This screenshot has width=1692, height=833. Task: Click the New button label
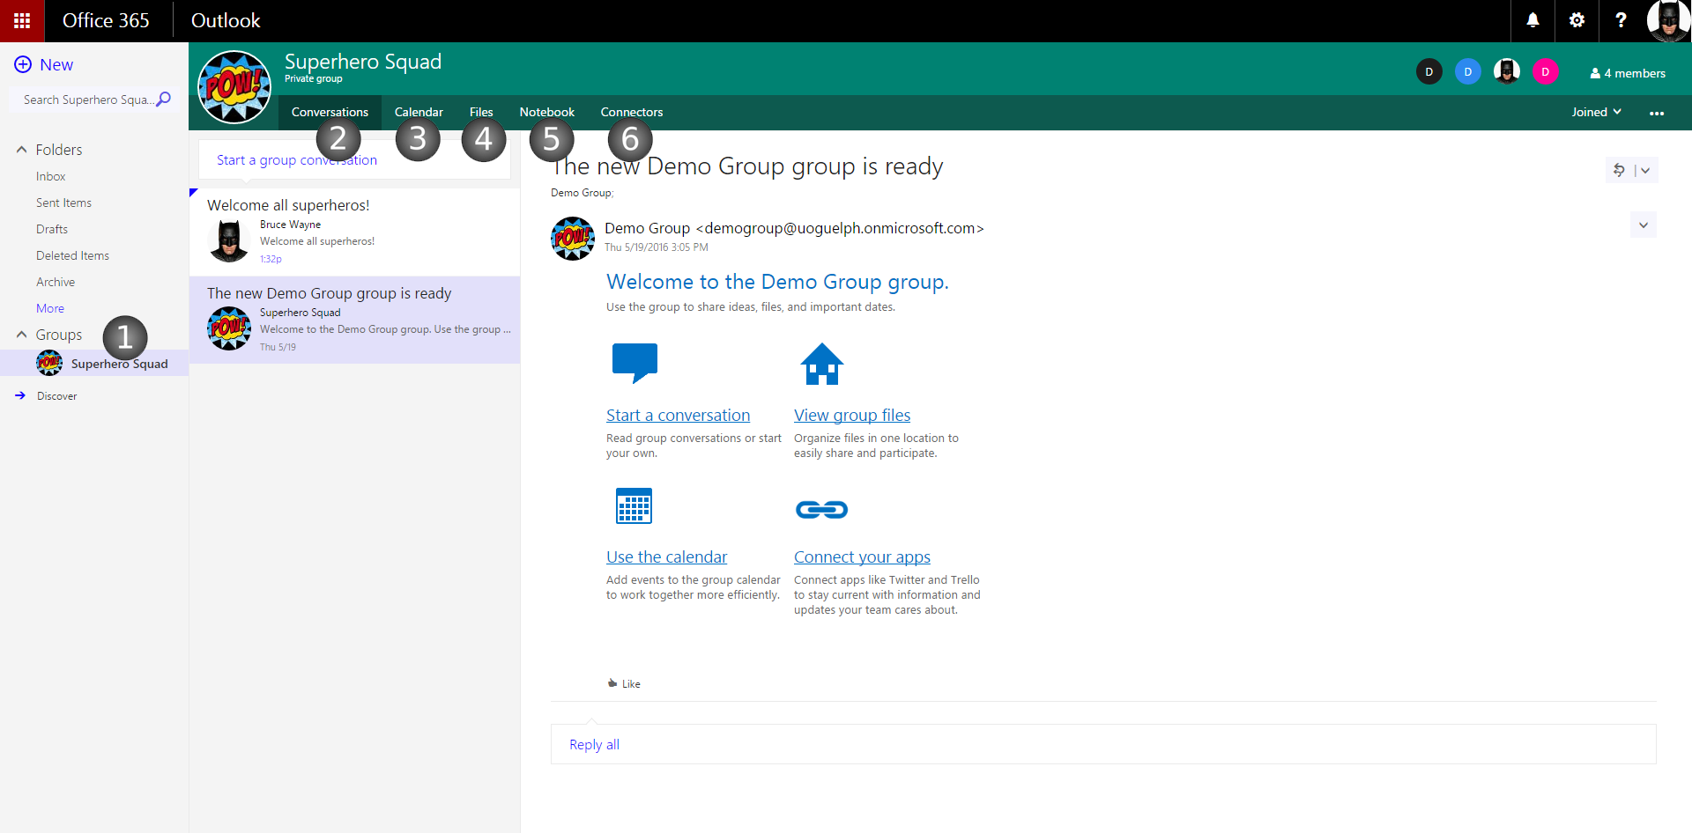click(x=56, y=64)
